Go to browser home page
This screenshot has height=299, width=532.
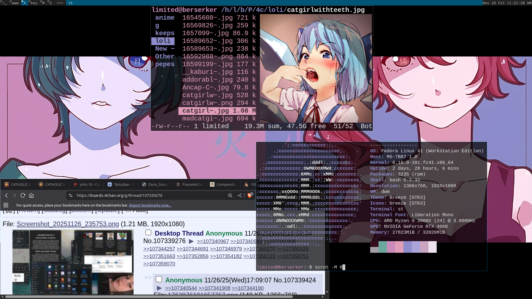[31, 195]
